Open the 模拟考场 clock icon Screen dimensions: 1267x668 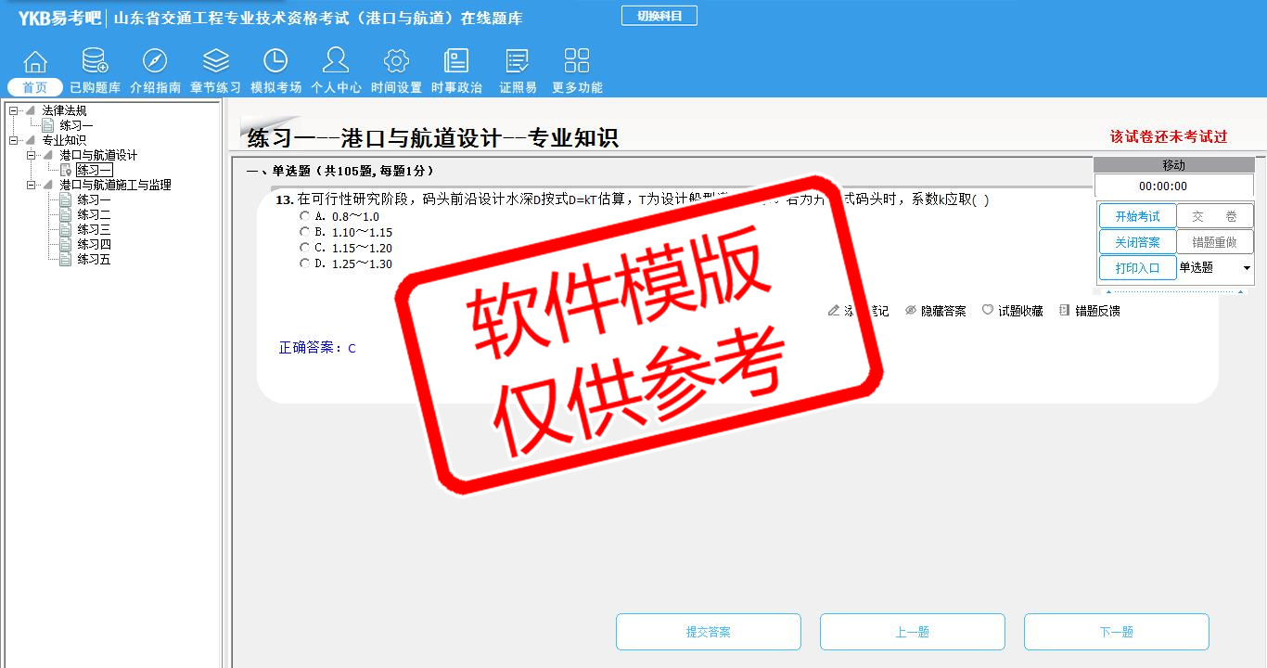275,62
